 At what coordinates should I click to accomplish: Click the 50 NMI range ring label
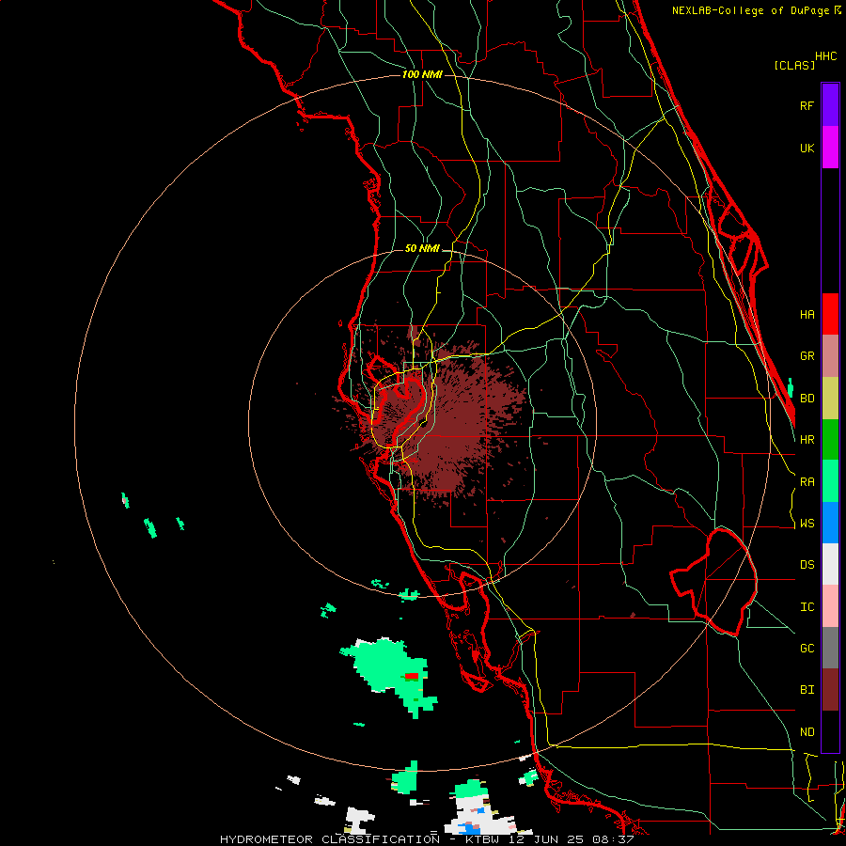422,248
